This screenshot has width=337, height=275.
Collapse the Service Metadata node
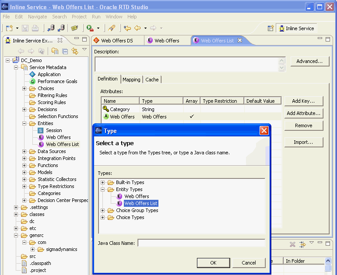pyautogui.click(x=16, y=67)
